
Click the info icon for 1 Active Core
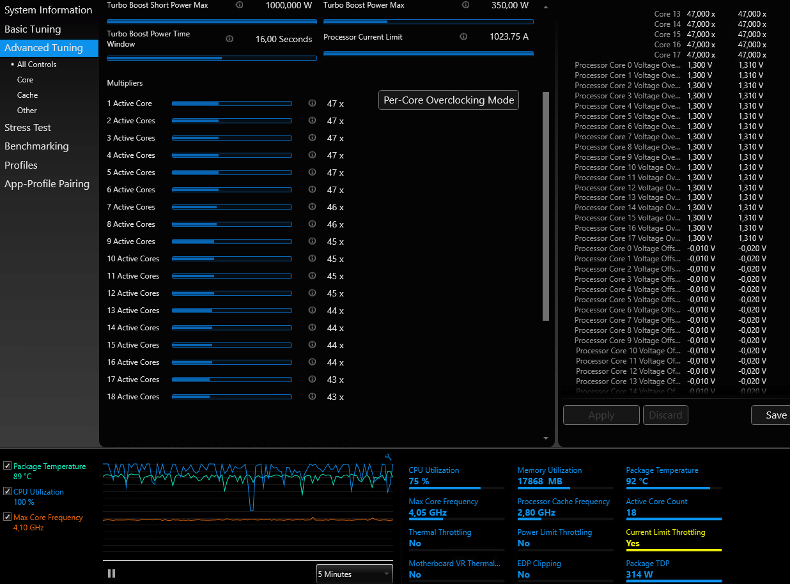[x=312, y=103]
